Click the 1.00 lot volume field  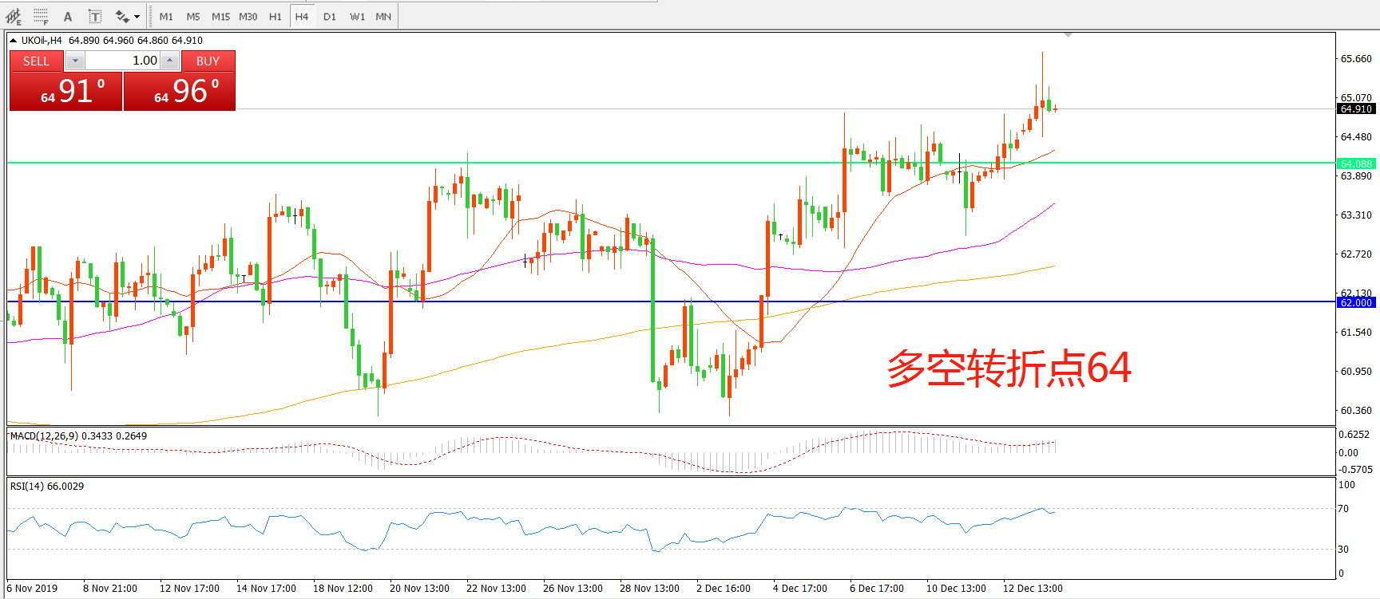coord(122,61)
